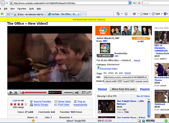Expand the tab list dropdown arrow
This screenshot has width=169, height=123.
pyautogui.click(x=12, y=14)
